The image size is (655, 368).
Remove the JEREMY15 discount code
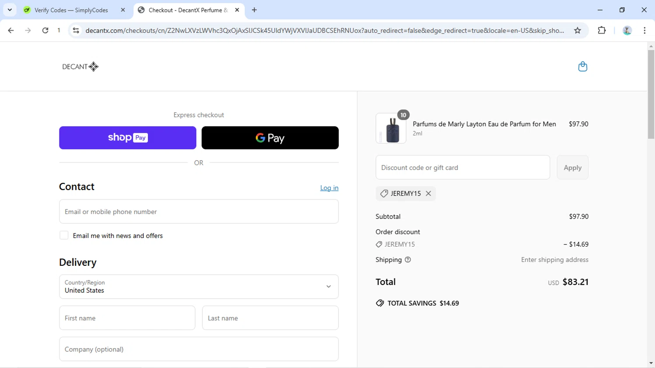pos(428,193)
